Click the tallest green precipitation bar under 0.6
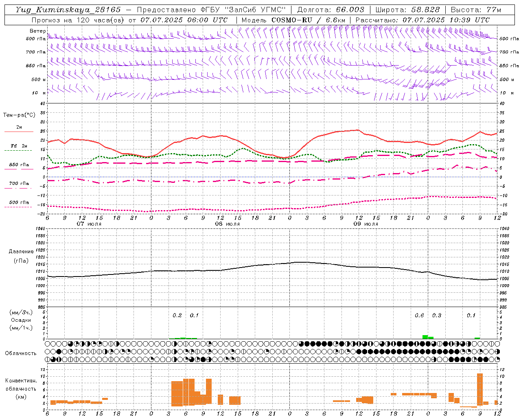 (x=425, y=337)
